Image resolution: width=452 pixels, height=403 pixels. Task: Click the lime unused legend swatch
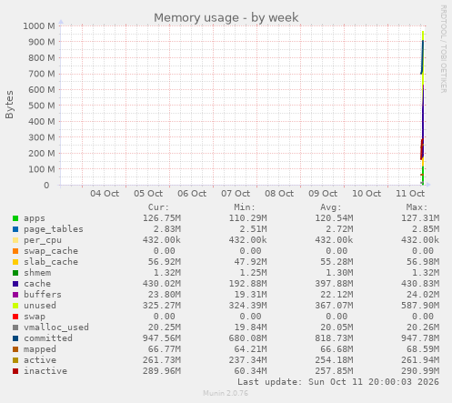[x=15, y=306]
